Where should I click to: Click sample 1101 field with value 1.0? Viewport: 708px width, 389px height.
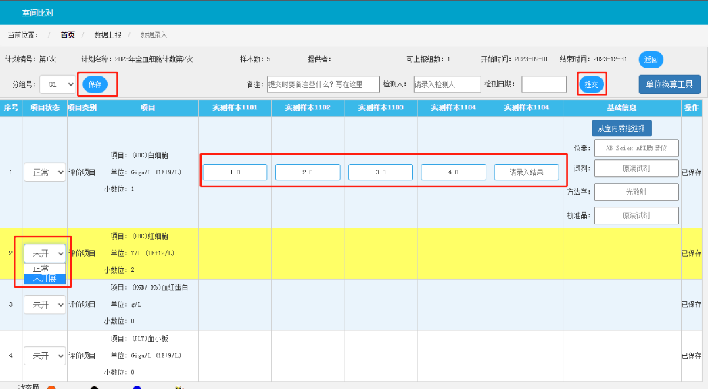tap(235, 172)
